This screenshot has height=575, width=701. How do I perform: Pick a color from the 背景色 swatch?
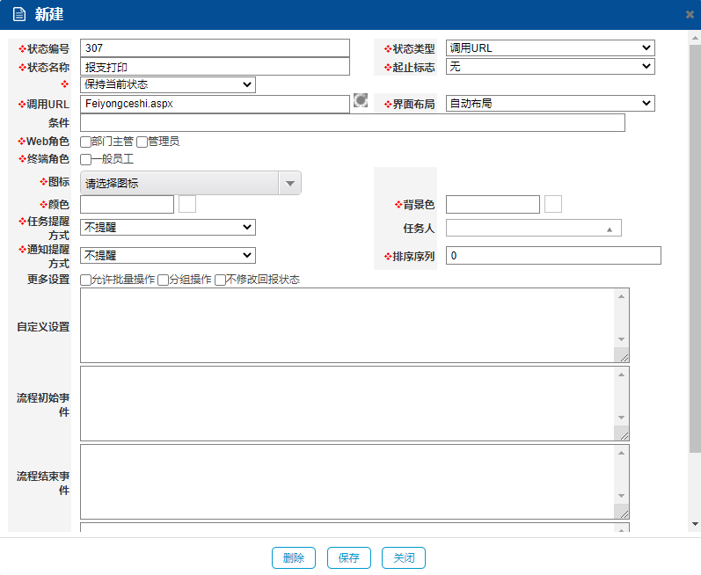[x=552, y=205]
